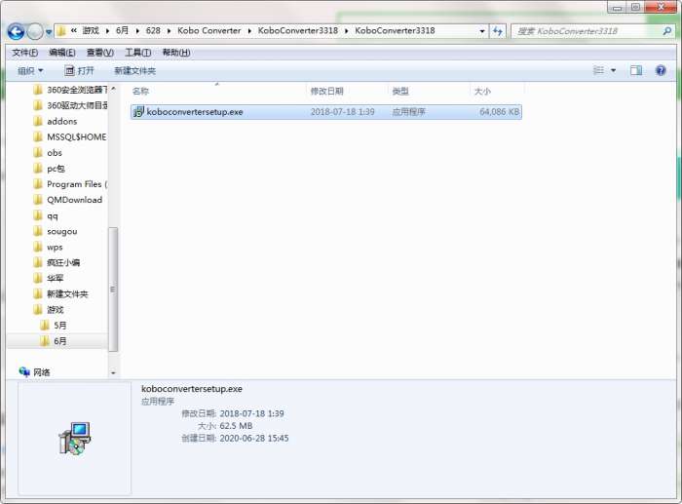Viewport: 682px width, 504px height.
Task: Click the greyed Forward navigation arrow
Action: 35,31
